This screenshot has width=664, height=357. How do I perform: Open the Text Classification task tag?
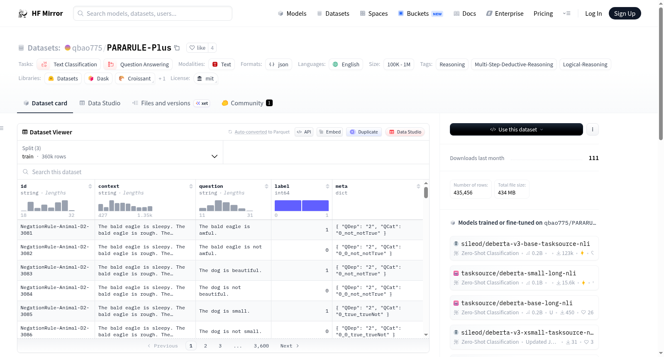tap(69, 64)
